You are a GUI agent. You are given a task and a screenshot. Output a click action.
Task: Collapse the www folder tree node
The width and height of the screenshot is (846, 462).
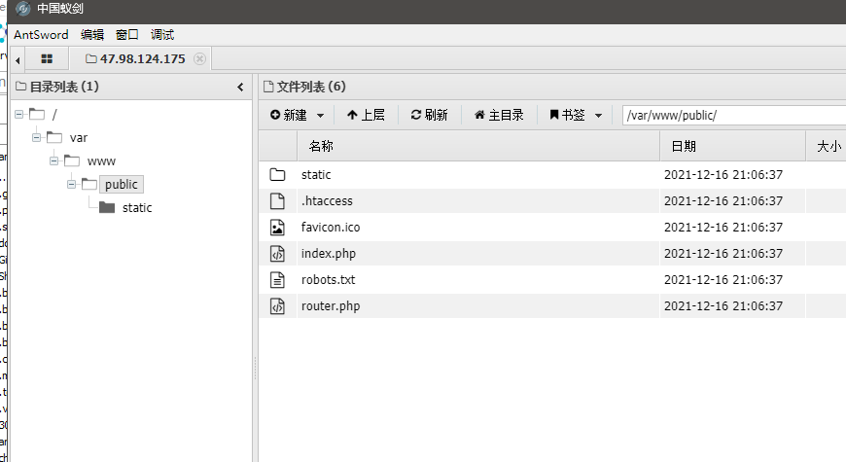point(53,160)
